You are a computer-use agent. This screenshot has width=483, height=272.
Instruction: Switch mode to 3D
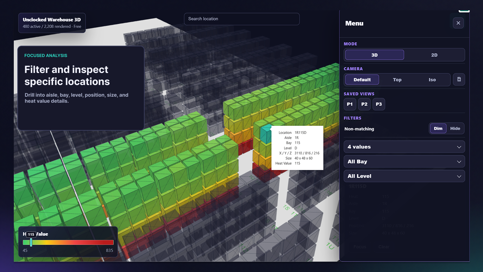coord(374,55)
